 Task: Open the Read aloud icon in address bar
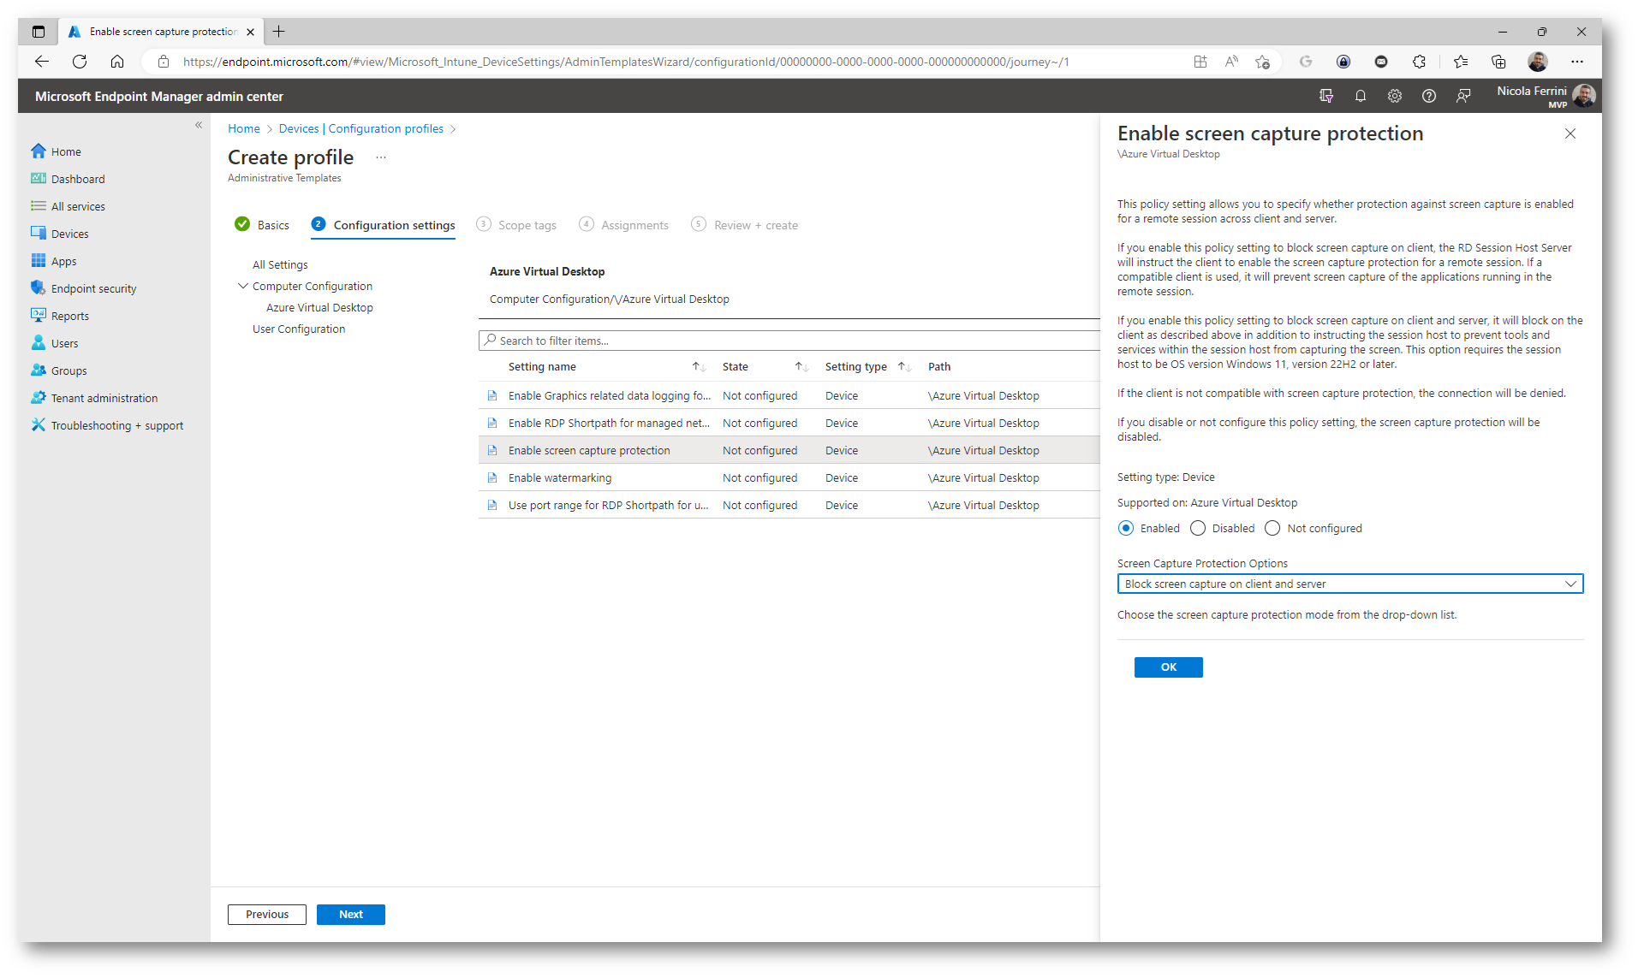tap(1231, 62)
